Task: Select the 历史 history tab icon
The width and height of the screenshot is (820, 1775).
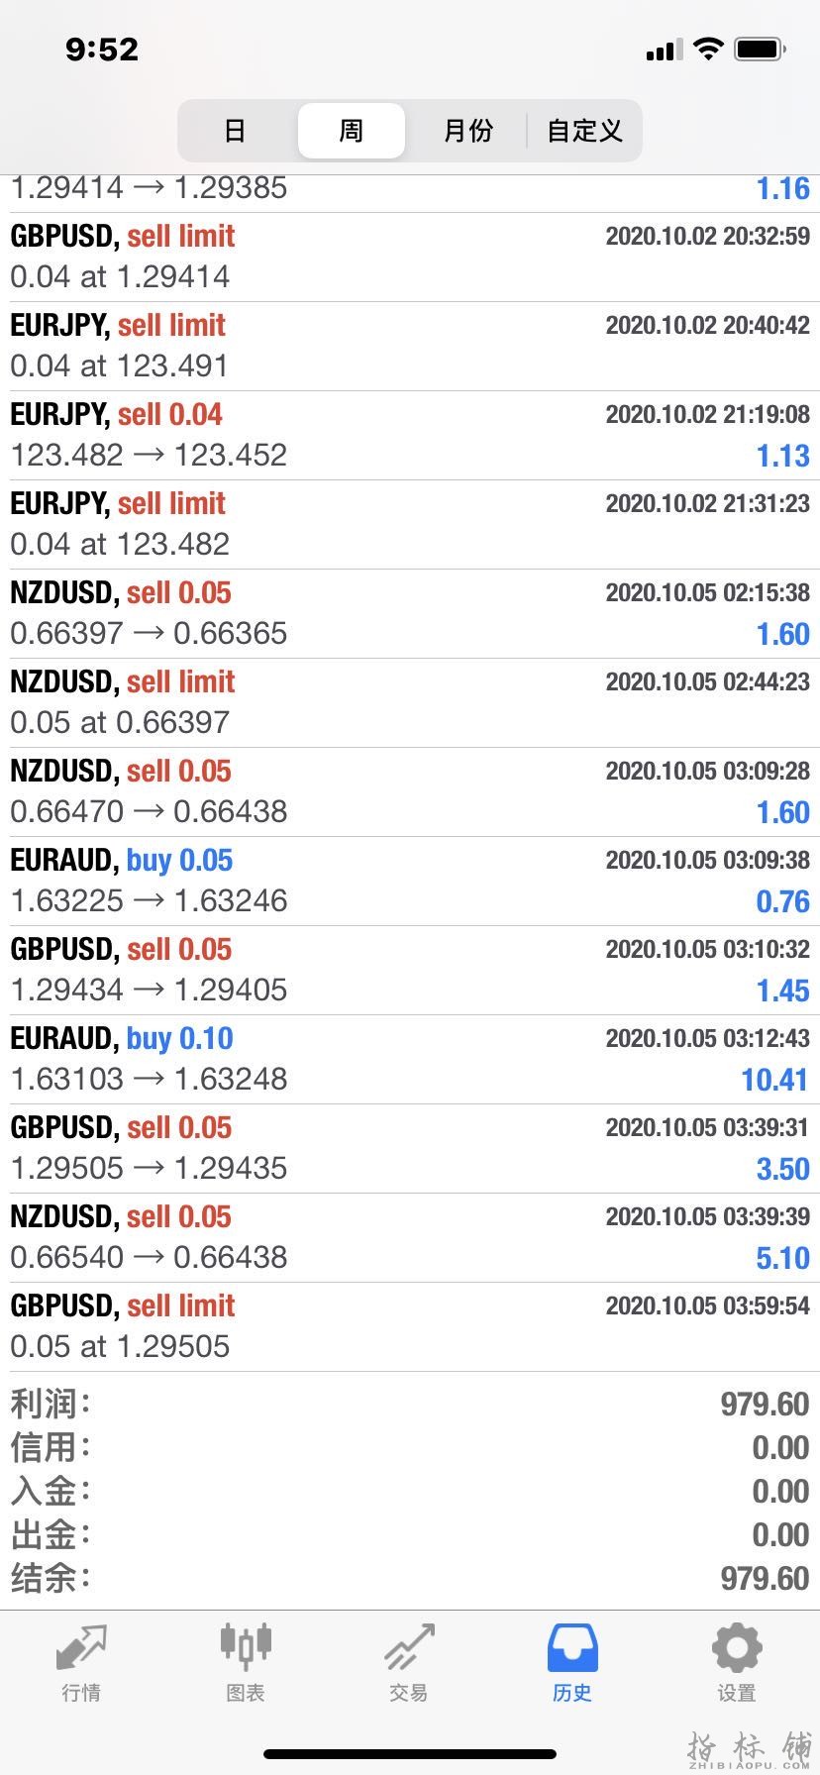Action: (572, 1648)
